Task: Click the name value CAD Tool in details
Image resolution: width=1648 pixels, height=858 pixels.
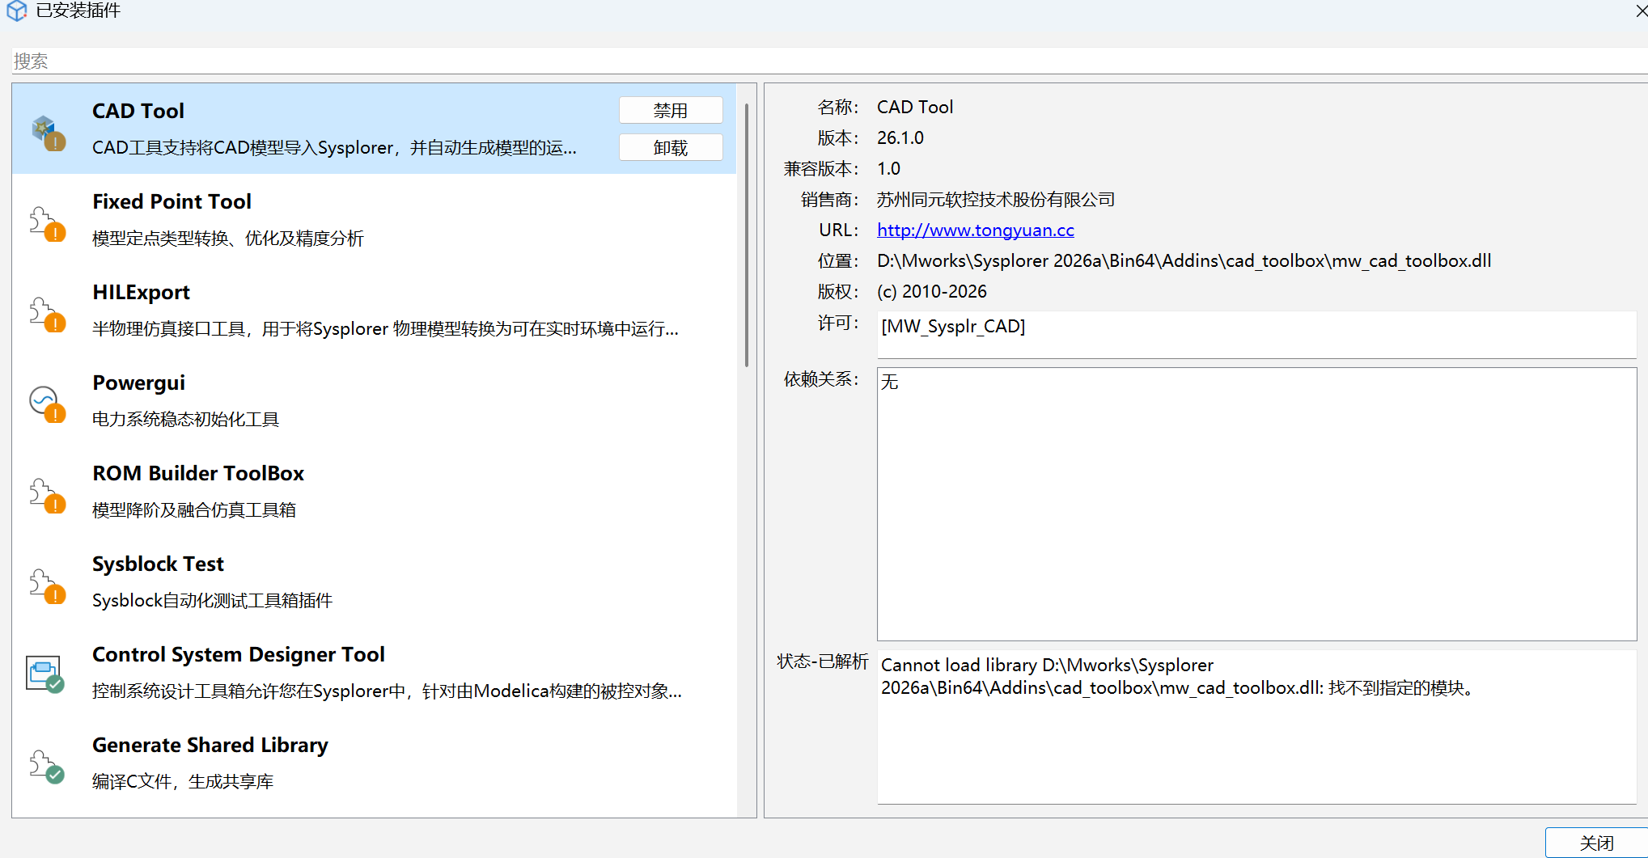Action: (915, 107)
